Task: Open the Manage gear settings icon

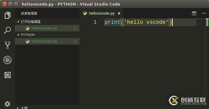Action: [7, 104]
